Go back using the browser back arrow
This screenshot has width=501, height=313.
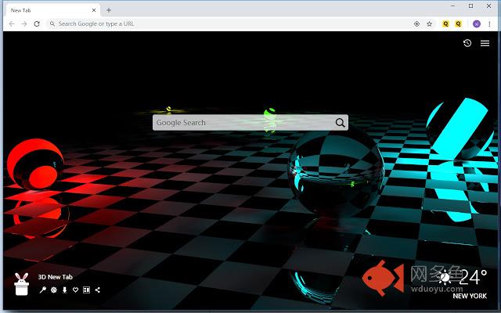(12, 23)
